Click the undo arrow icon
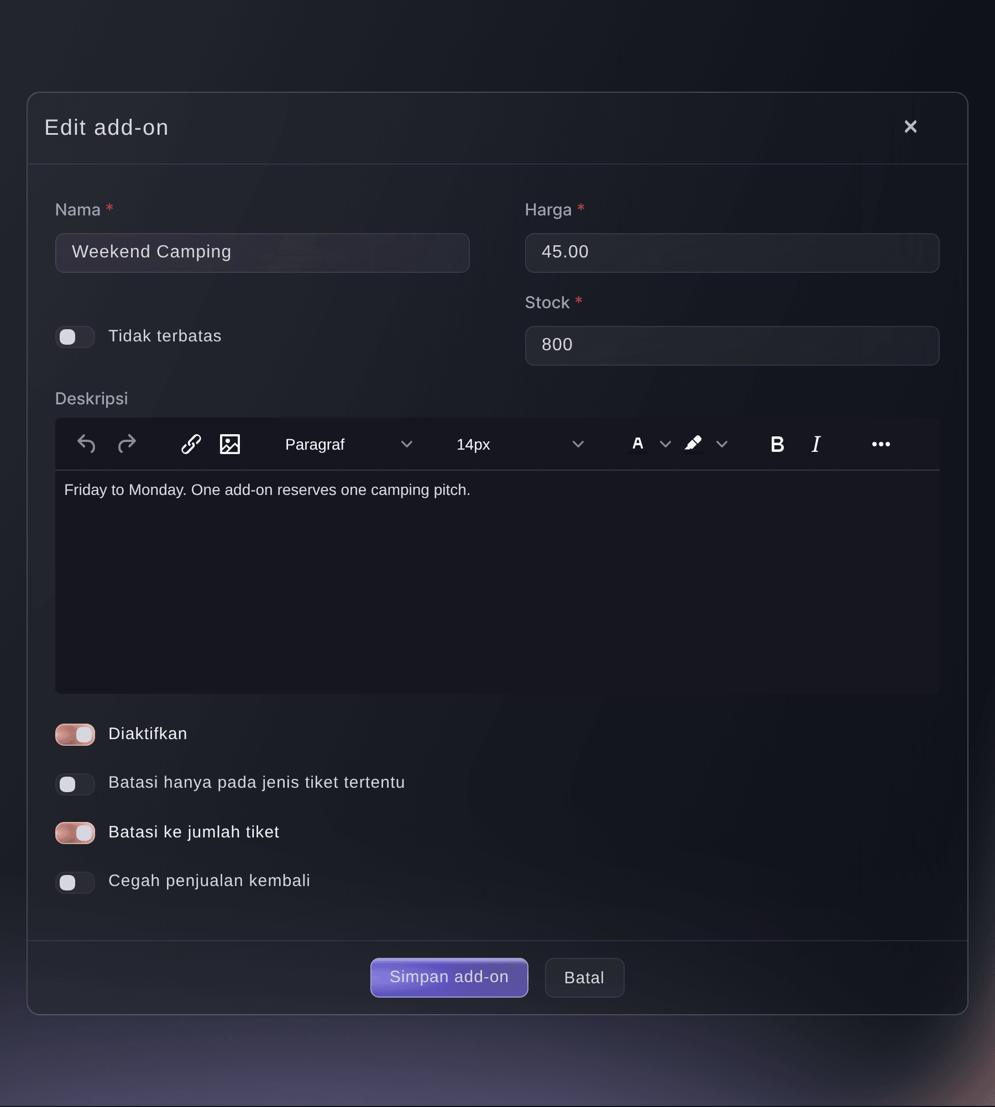This screenshot has height=1107, width=995. 86,444
